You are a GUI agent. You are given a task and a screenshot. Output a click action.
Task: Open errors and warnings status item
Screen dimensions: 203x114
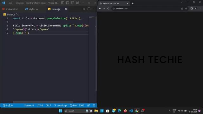[8, 105]
